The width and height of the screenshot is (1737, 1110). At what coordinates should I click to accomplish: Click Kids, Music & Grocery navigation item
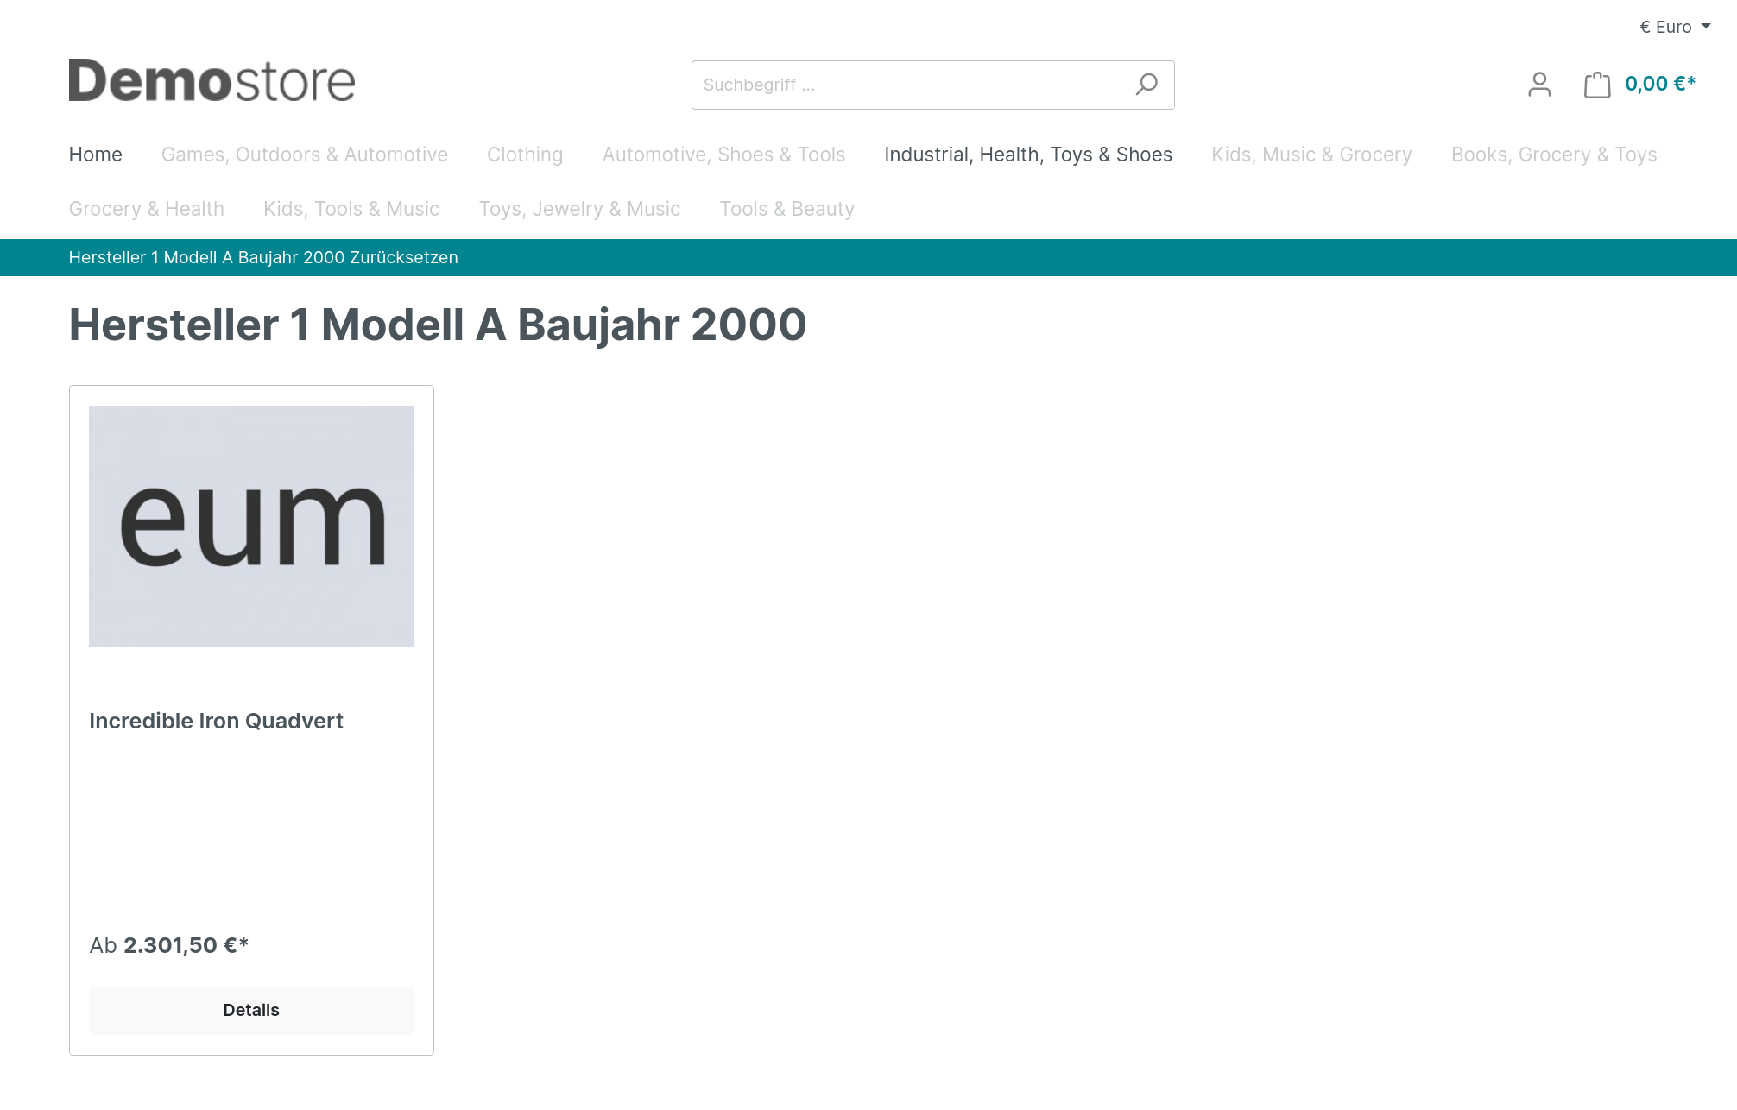point(1311,155)
